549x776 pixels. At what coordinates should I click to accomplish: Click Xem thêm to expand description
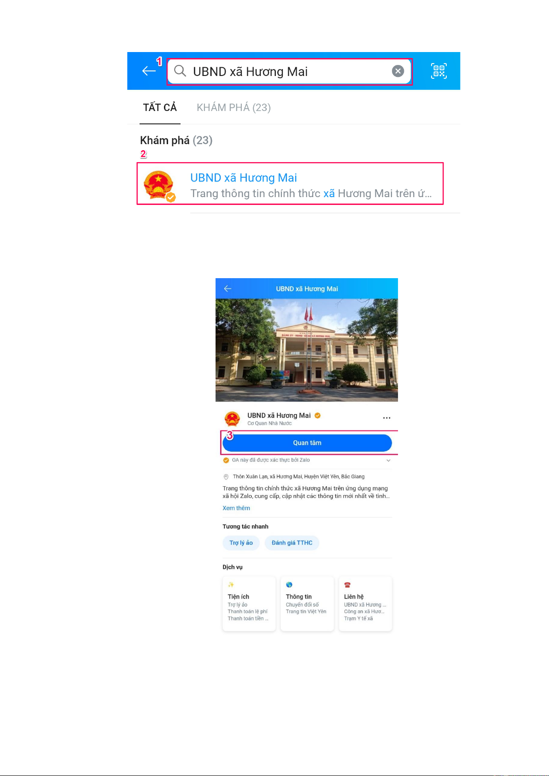coord(236,508)
